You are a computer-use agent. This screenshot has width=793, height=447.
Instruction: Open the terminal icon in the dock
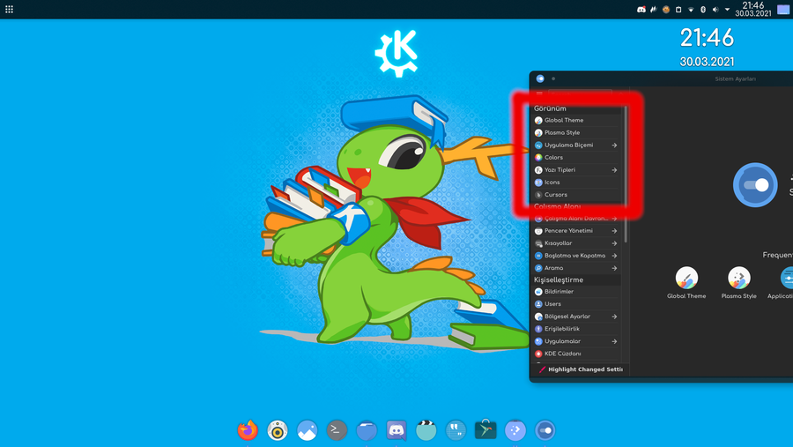point(337,430)
